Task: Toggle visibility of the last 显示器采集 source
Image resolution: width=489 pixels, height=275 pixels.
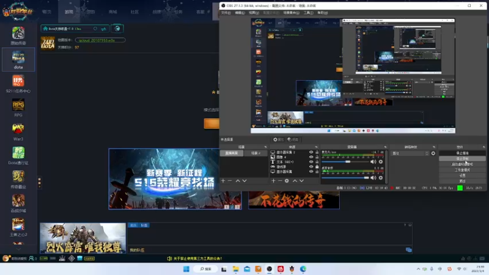Action: [x=311, y=172]
